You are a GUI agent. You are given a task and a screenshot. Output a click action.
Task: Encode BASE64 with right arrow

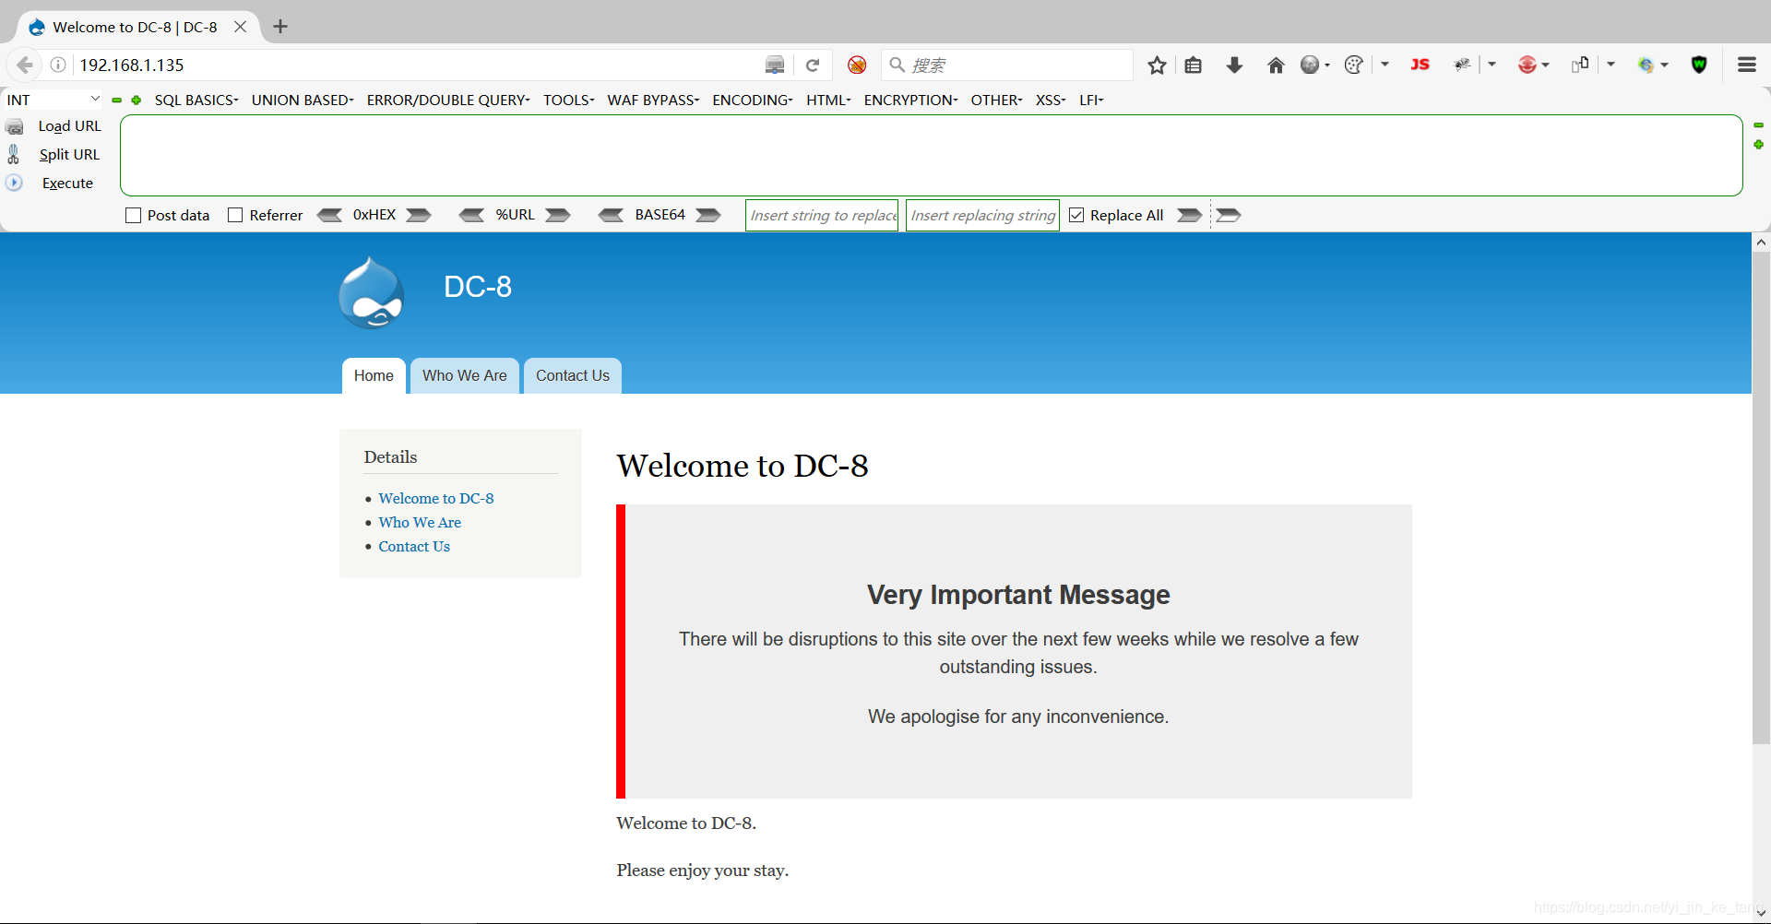pos(708,215)
